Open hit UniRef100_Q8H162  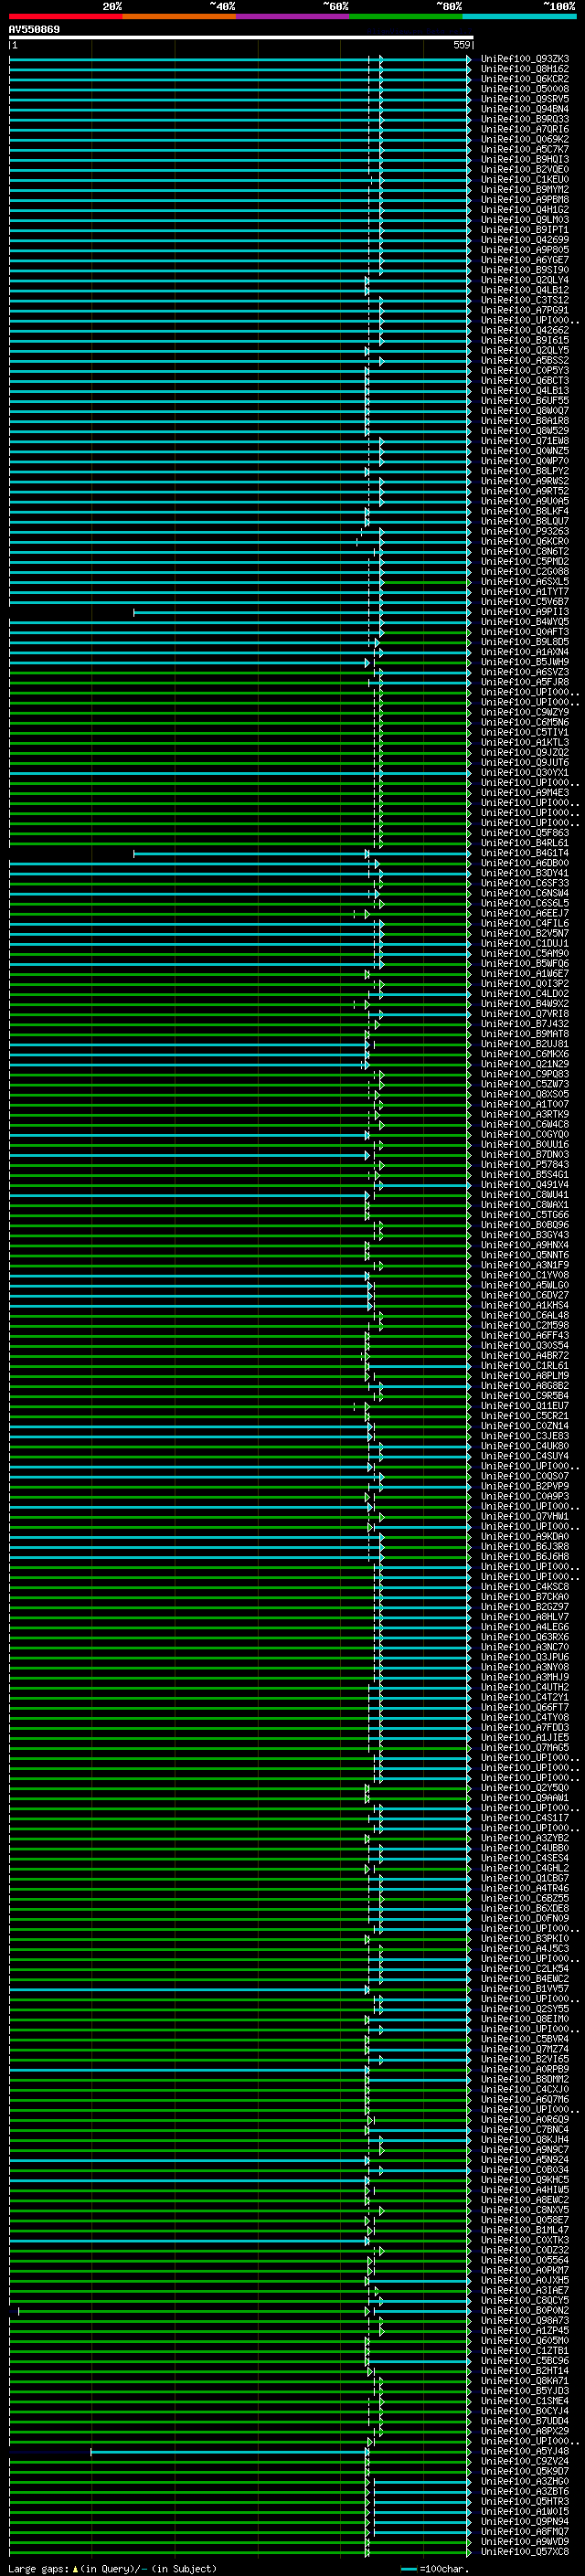(525, 69)
